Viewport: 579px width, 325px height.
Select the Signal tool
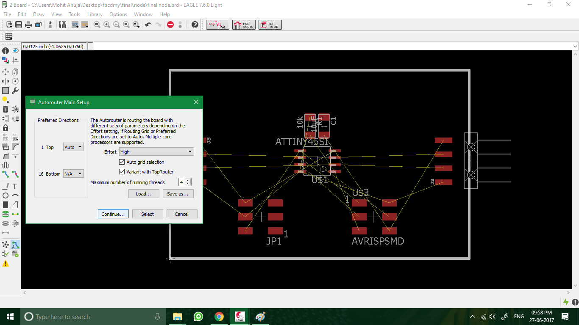click(x=15, y=214)
